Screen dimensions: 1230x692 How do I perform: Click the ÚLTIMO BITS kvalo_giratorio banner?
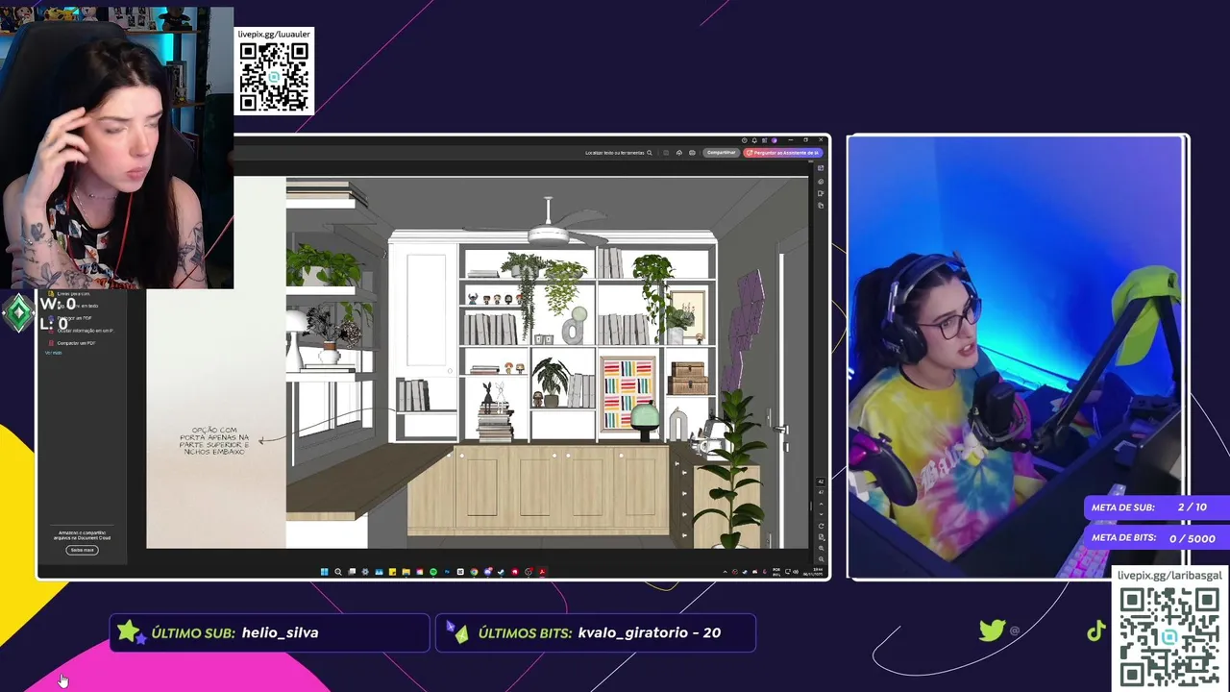596,632
